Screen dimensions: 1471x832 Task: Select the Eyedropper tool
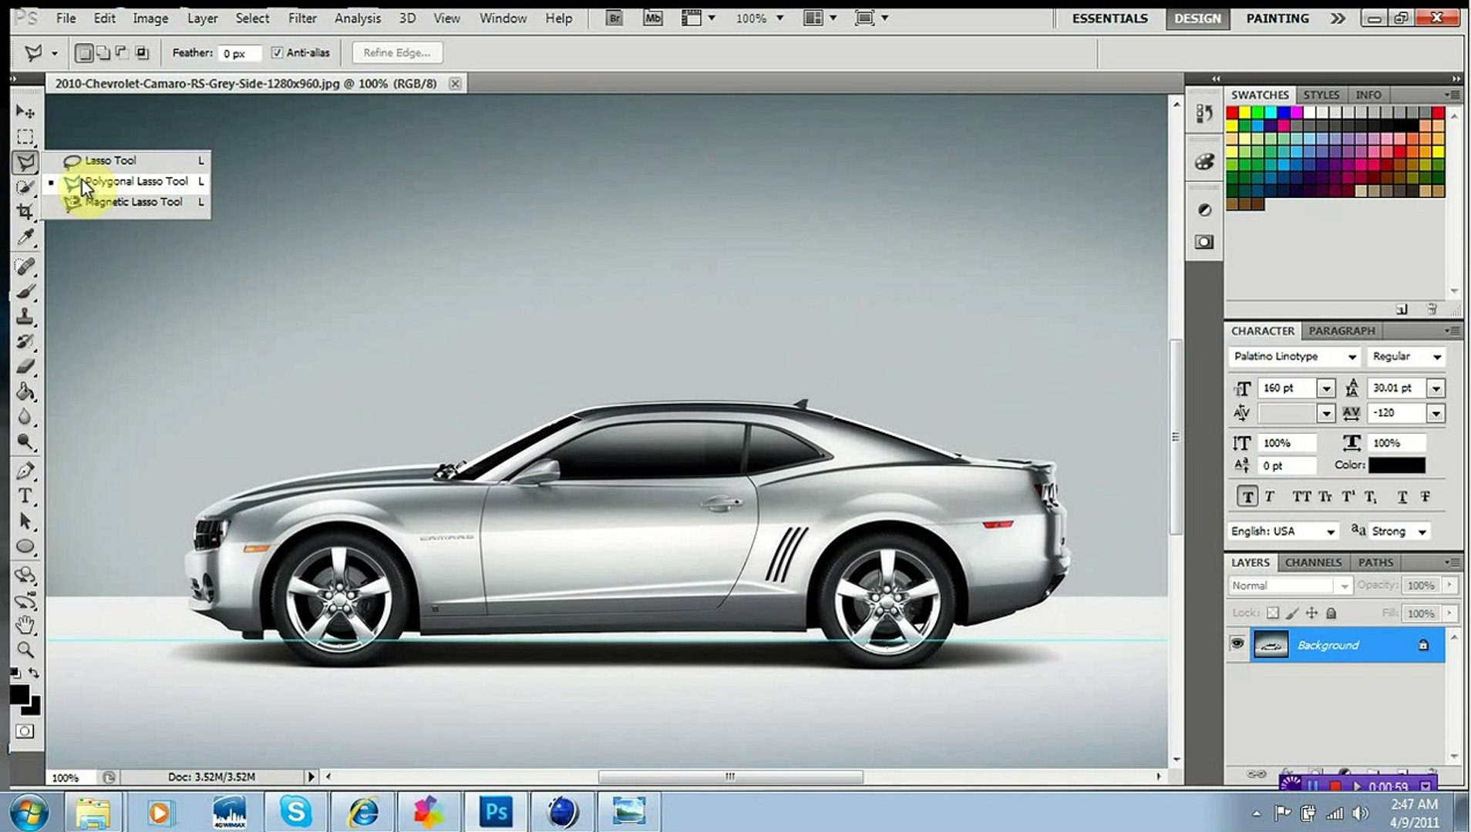coord(25,237)
